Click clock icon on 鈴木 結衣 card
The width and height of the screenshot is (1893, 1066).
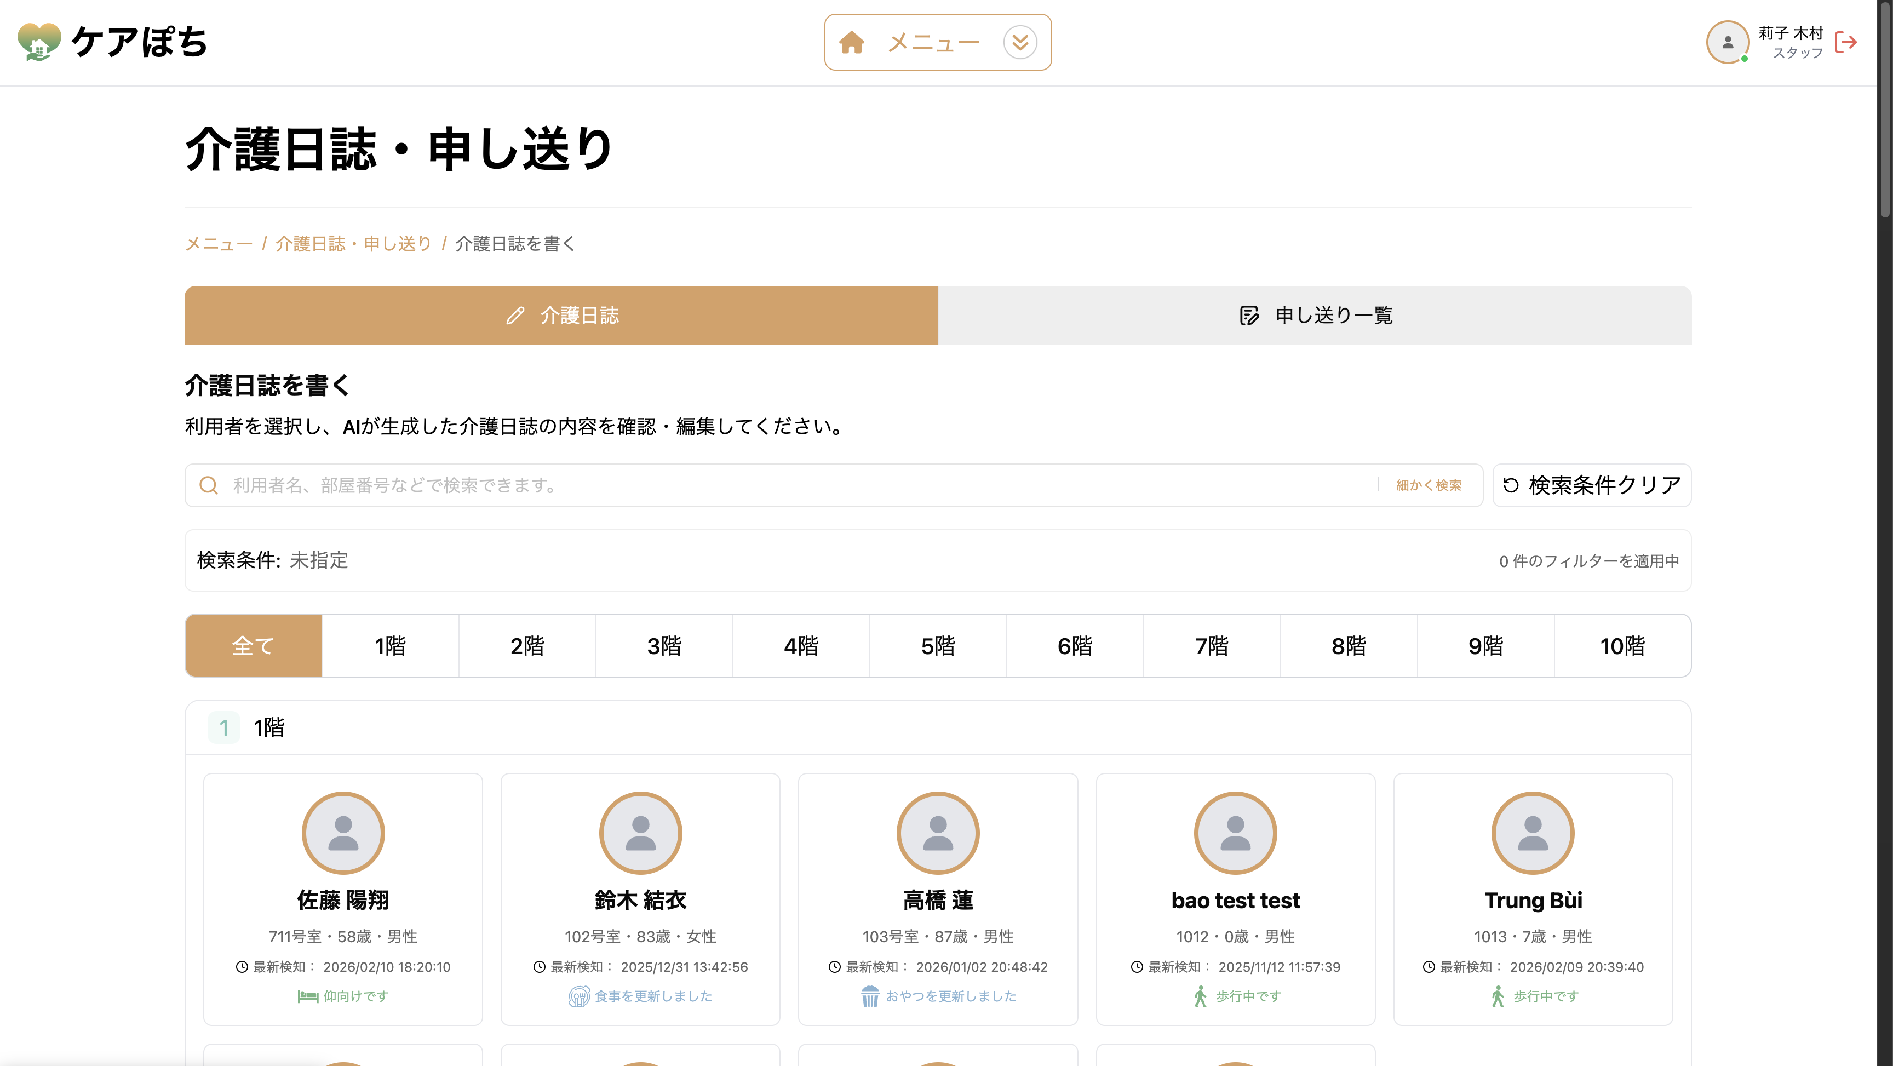[540, 967]
